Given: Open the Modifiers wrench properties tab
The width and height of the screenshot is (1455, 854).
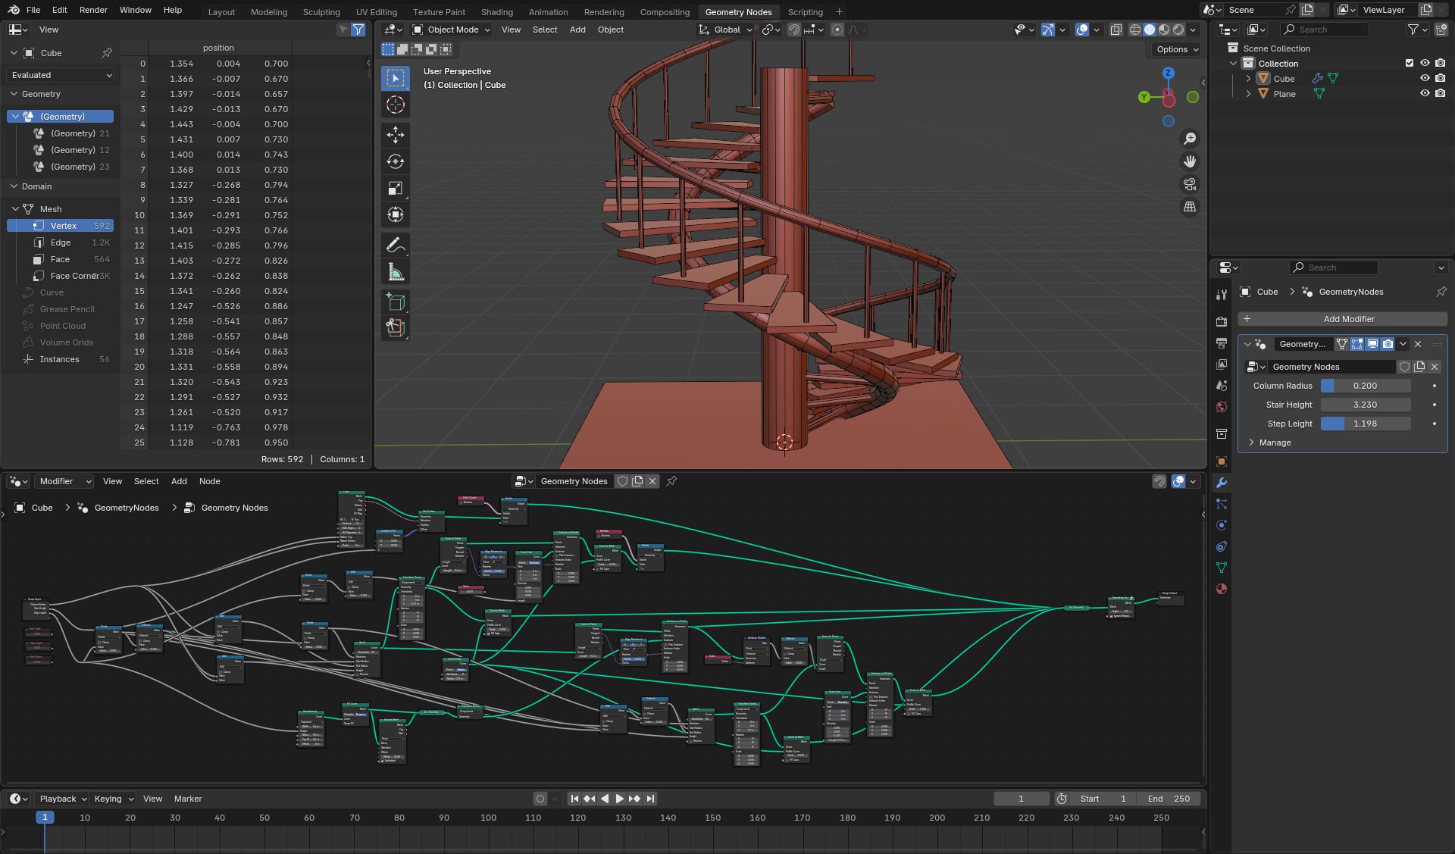Looking at the screenshot, I should click(1222, 483).
